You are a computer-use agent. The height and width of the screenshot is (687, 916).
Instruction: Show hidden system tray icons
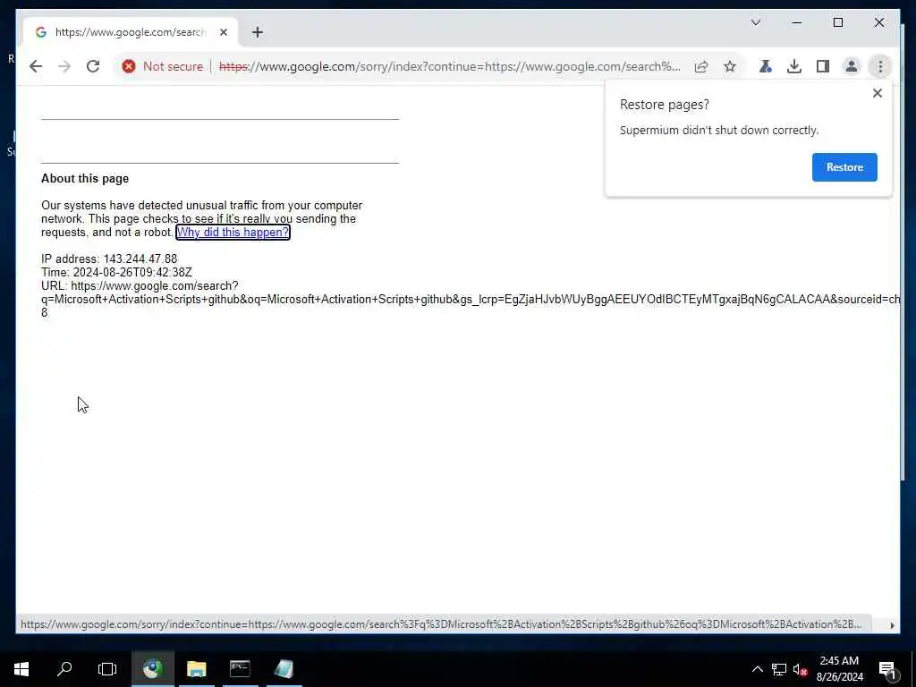(x=757, y=669)
